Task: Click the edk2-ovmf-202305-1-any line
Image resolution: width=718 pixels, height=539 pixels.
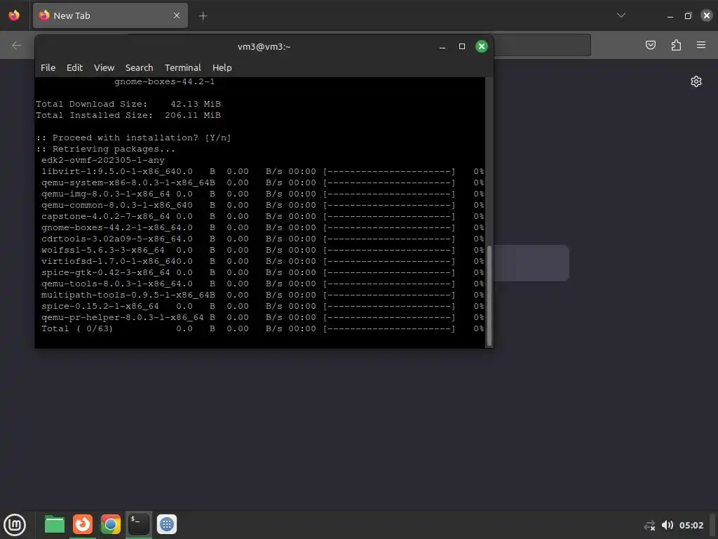Action: coord(103,161)
